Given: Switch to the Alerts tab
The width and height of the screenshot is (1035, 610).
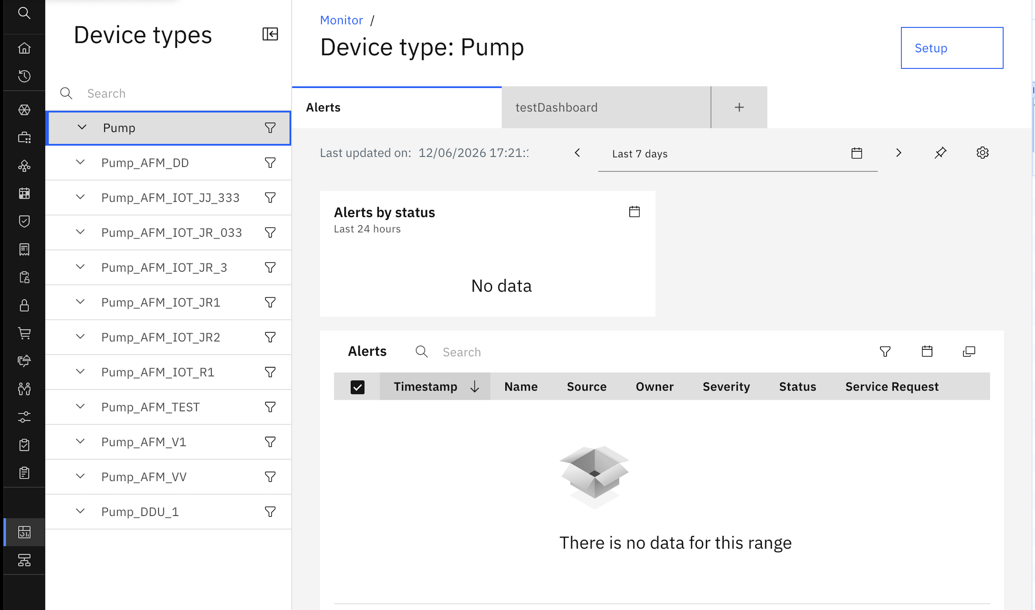Looking at the screenshot, I should click(397, 107).
